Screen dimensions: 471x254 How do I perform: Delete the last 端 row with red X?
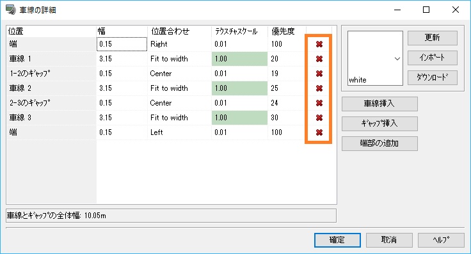tap(319, 132)
